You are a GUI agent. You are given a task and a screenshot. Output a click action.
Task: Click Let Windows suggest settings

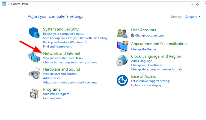tap(151, 81)
